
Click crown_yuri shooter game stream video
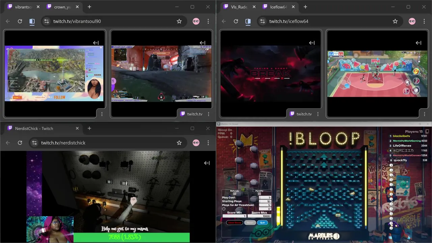point(161,74)
